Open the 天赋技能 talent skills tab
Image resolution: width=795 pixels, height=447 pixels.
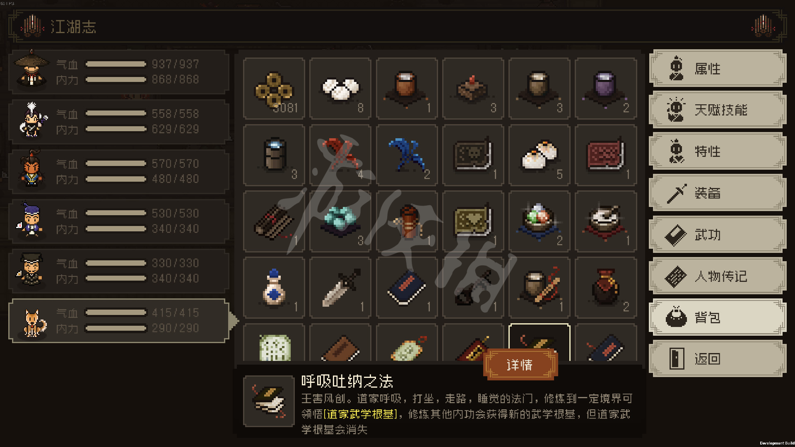718,110
